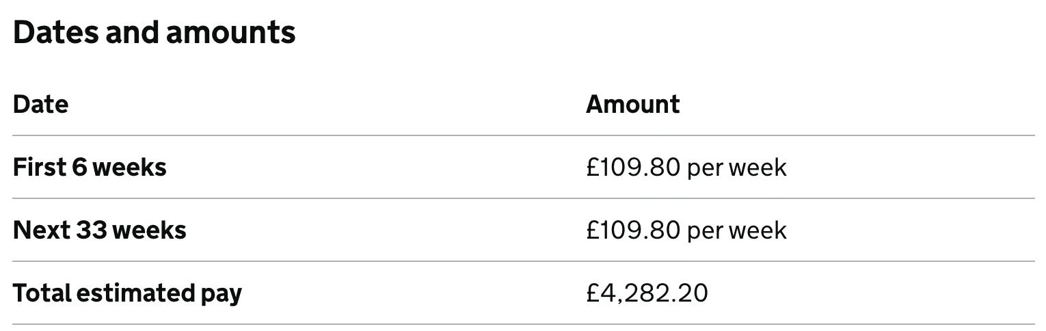Click the word "Next" in the table
The image size is (1046, 331).
point(42,230)
